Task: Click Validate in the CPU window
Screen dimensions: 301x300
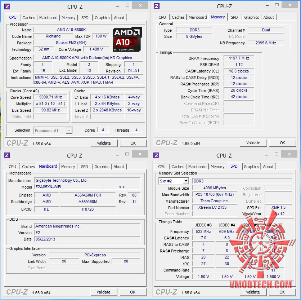Action: pyautogui.click(x=104, y=143)
